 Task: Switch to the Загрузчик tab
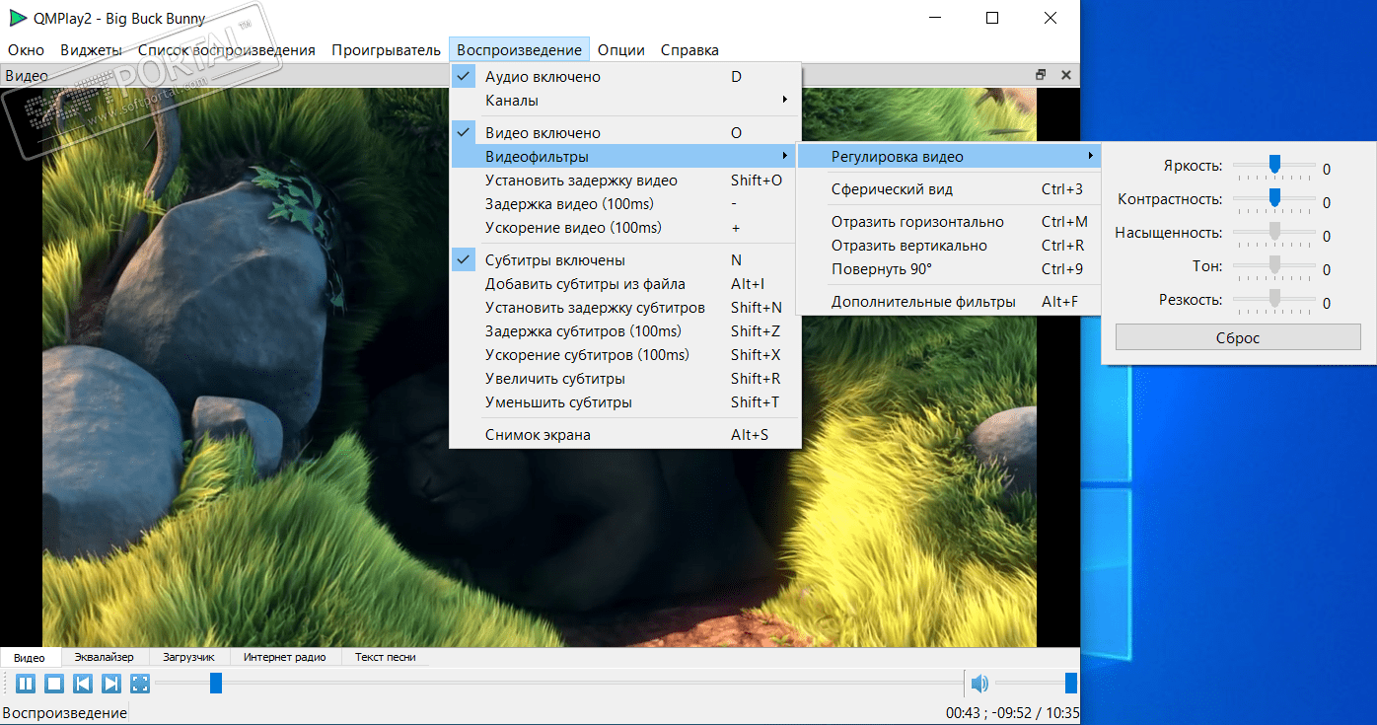click(188, 657)
